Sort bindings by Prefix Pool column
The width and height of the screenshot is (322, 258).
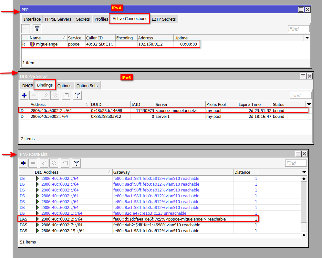pyautogui.click(x=222, y=104)
